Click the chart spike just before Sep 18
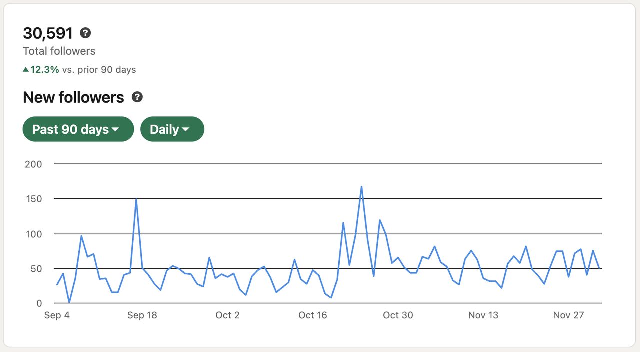This screenshot has width=640, height=352. [136, 199]
